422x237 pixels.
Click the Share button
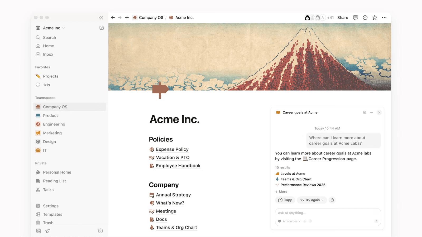pos(343,18)
